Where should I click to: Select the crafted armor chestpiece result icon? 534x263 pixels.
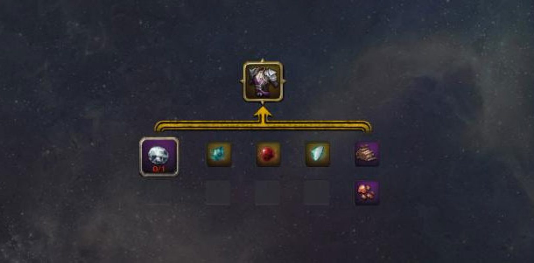262,81
